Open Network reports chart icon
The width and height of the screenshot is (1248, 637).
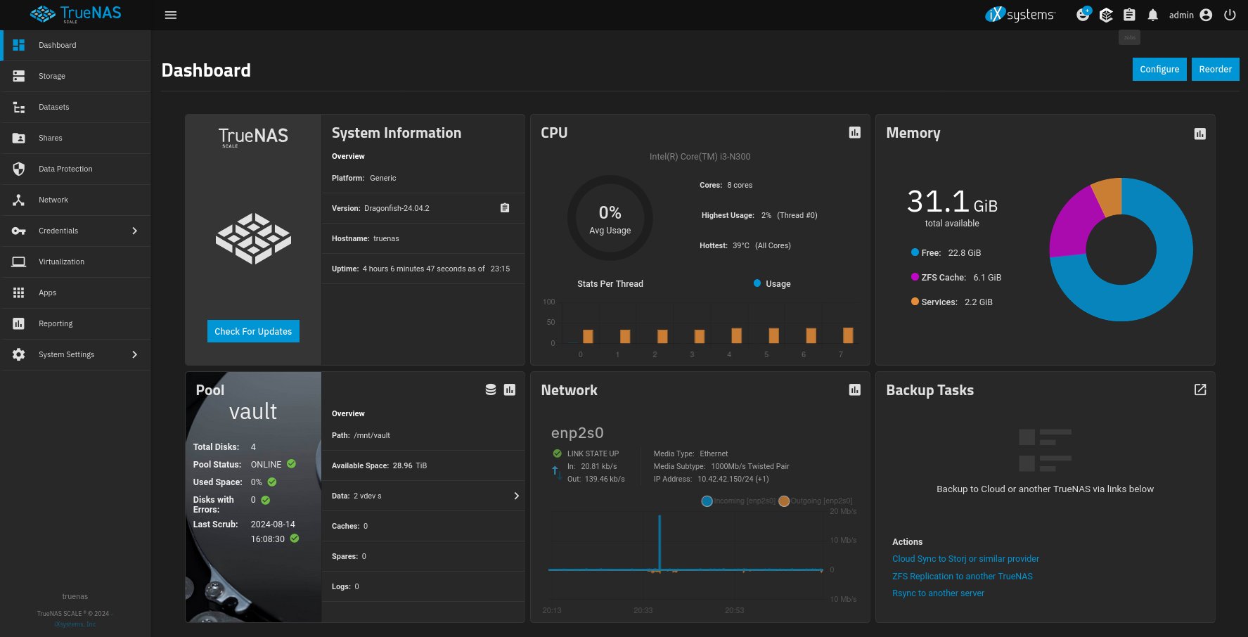click(855, 390)
